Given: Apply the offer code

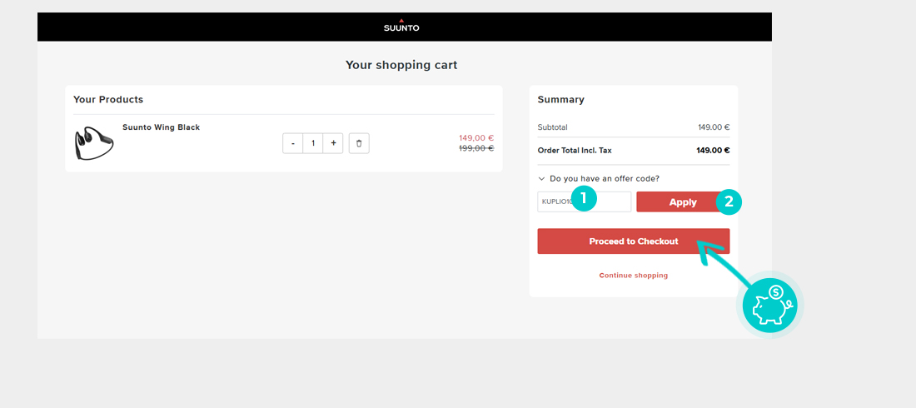Looking at the screenshot, I should click(x=683, y=202).
